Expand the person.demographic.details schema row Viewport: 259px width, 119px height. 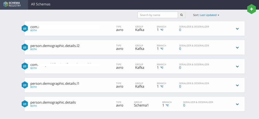tap(237, 104)
